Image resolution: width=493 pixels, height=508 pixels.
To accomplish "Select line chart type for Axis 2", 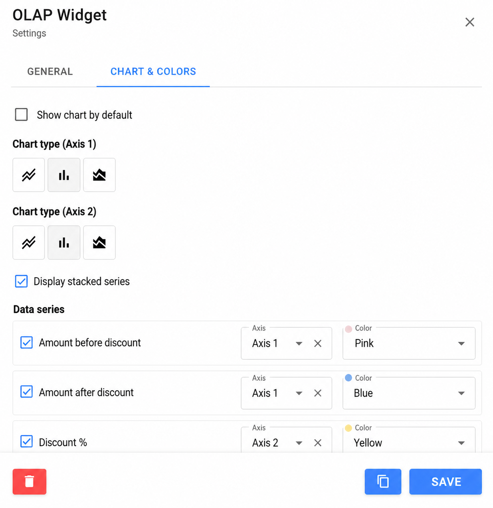I will point(29,242).
